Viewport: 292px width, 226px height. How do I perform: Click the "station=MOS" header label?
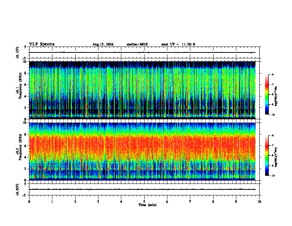137,44
